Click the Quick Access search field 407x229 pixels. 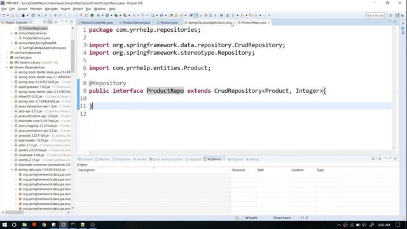coord(375,15)
